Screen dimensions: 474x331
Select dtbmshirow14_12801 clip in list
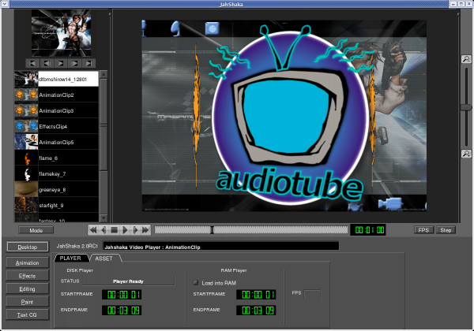pyautogui.click(x=57, y=79)
